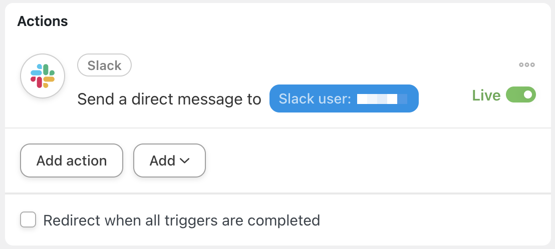Click the word Add in dropdown button
555x249 pixels.
coord(162,161)
